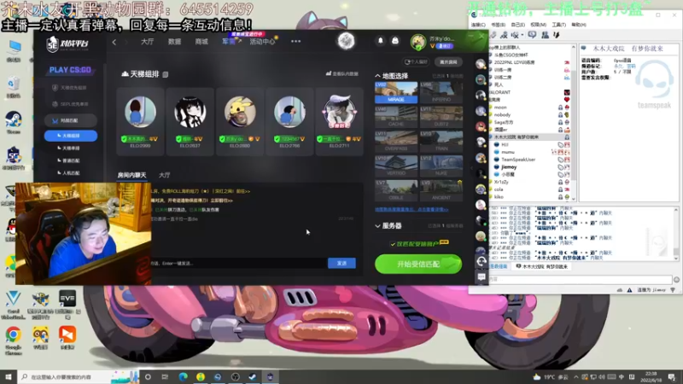Open the chat bubble icon under the headset icon
Viewport: 683px width, 384px height.
click(481, 276)
